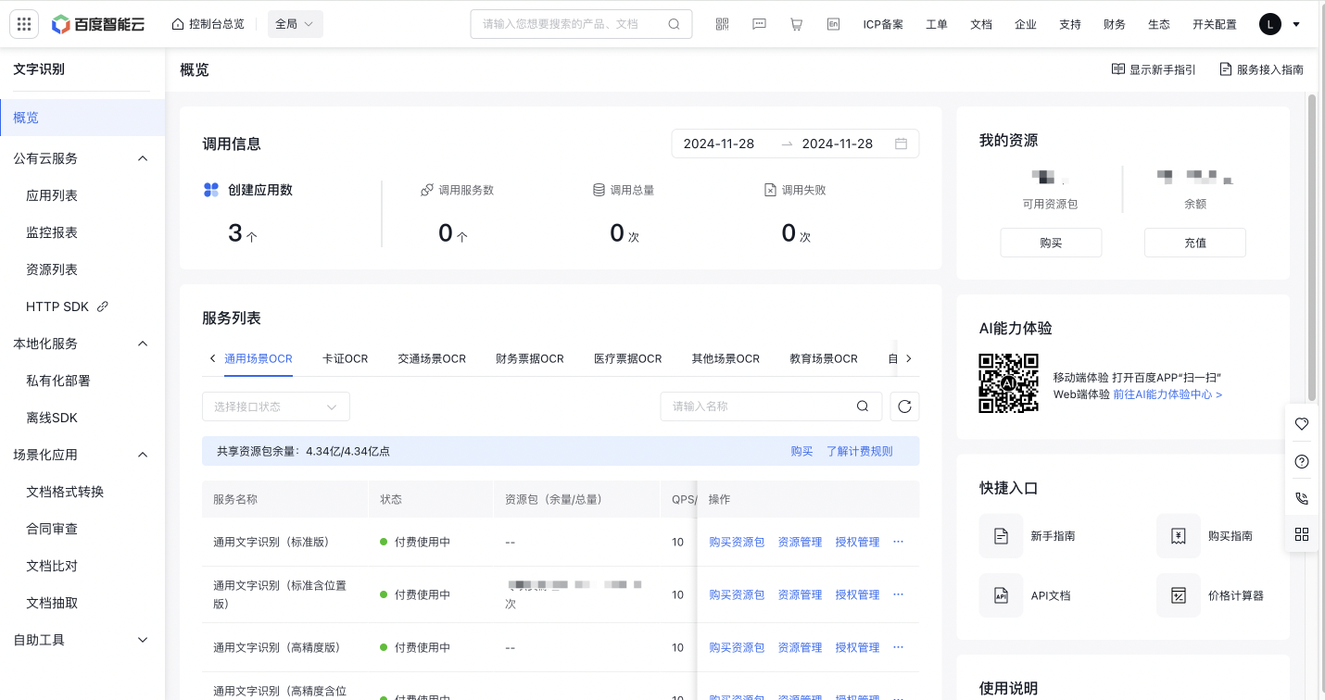Viewport: 1325px width, 700px height.
Task: Click 授权管理 for 通用文字识别（标准含位置版）
Action: [x=857, y=594]
